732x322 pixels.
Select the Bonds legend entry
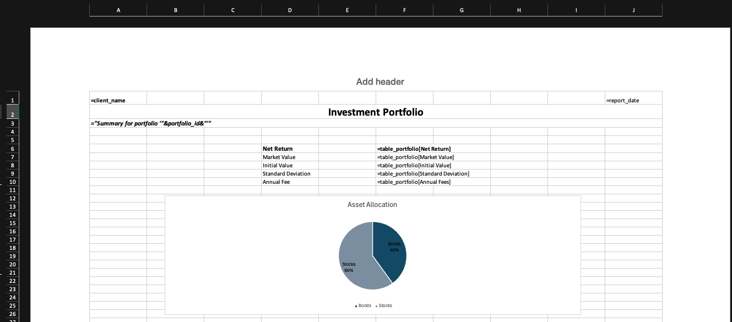pyautogui.click(x=363, y=305)
